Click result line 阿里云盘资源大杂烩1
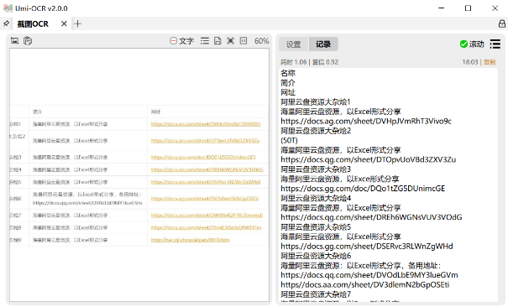This screenshot has width=508, height=307. (316, 101)
